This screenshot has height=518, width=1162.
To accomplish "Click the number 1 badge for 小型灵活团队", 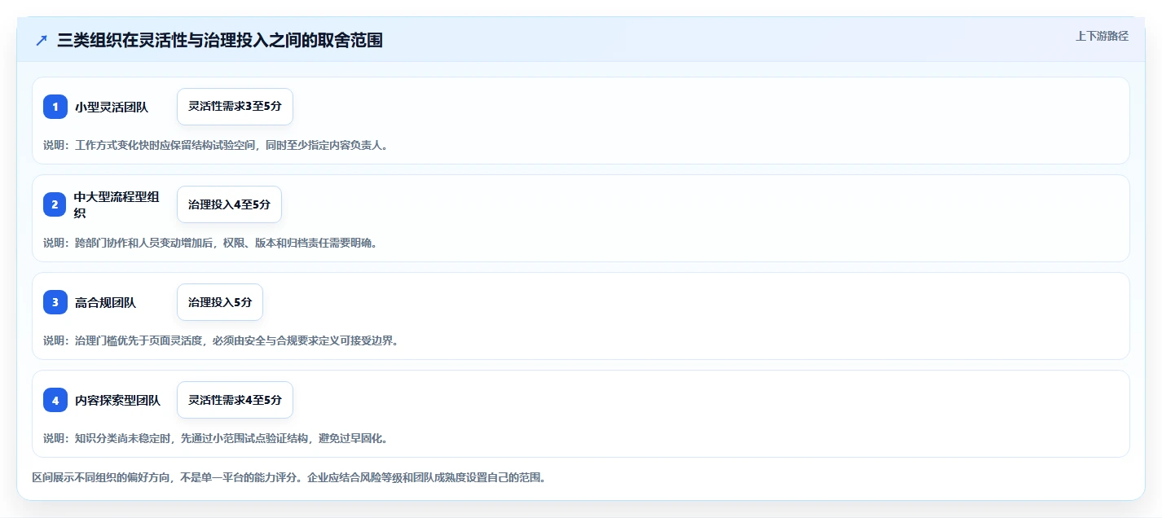I will 55,107.
